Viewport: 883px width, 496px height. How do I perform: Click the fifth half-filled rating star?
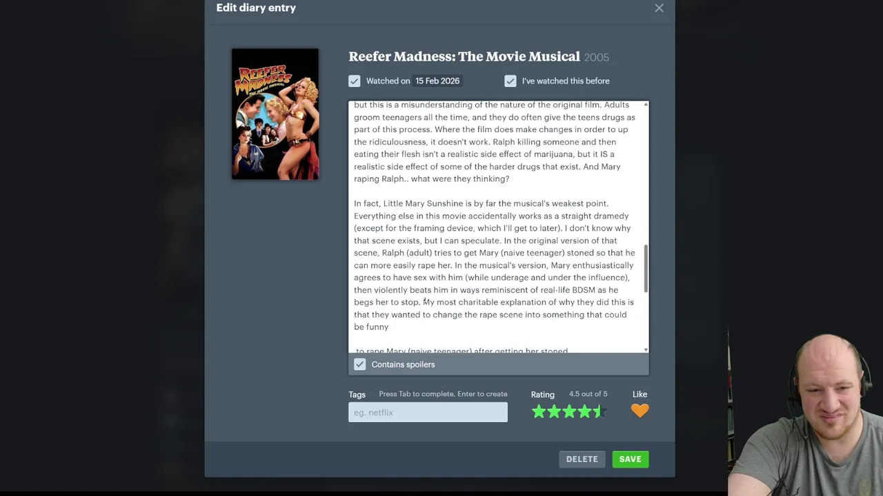point(599,412)
